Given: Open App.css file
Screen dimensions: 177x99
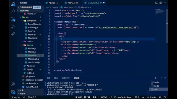Looking at the screenshot, I should point(30,66).
